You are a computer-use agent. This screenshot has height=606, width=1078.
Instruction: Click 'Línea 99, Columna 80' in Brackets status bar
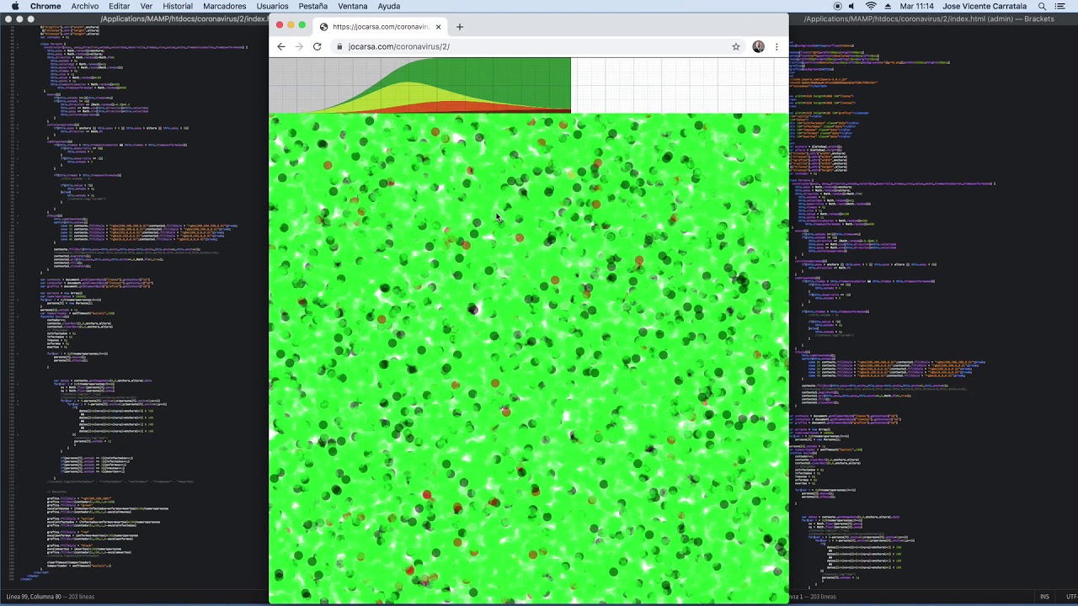point(35,597)
